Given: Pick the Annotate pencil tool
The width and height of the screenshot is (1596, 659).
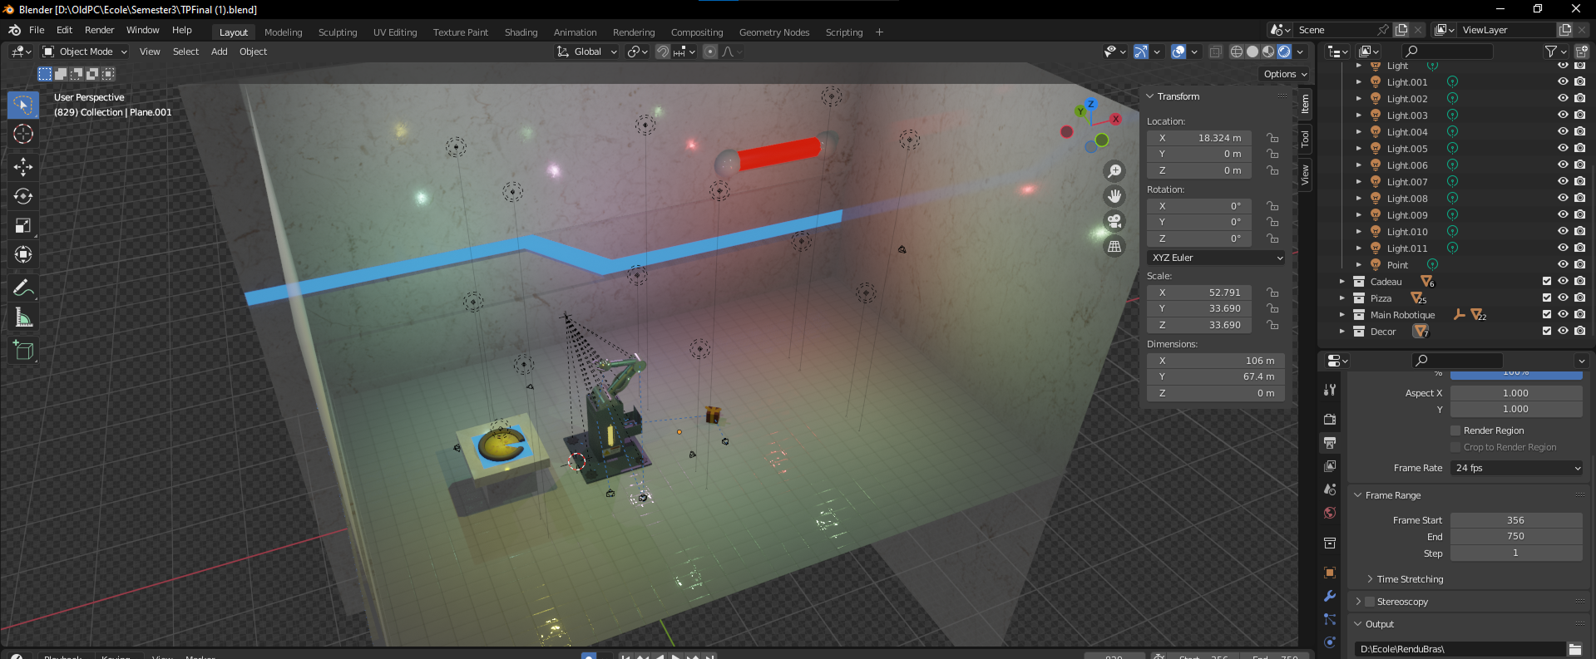Looking at the screenshot, I should pos(23,288).
